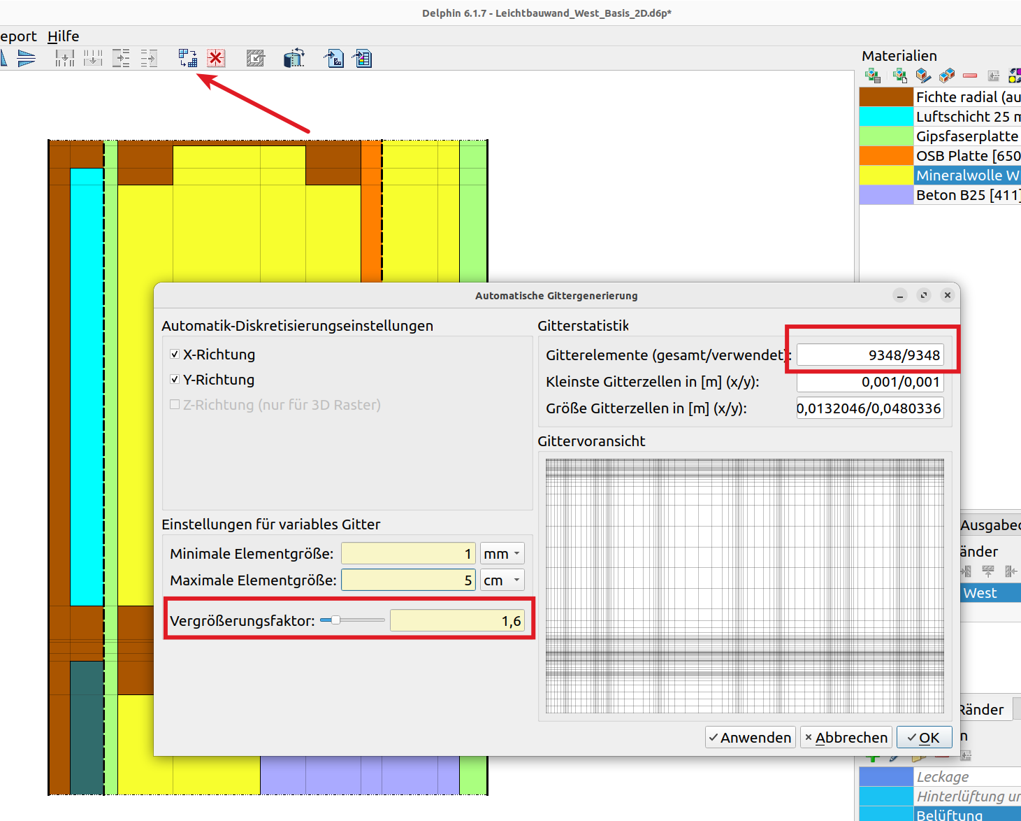Click the Kleinste Gitterzellen value 0,001/0,001
1021x821 pixels.
[870, 382]
